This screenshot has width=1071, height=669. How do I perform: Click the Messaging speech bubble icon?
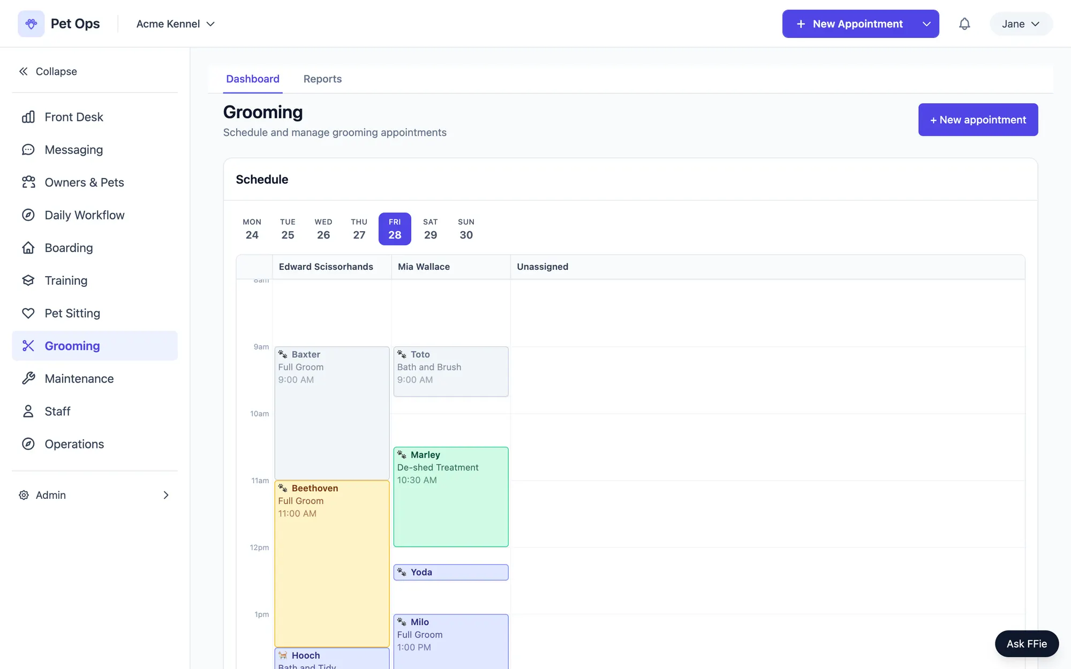coord(28,149)
